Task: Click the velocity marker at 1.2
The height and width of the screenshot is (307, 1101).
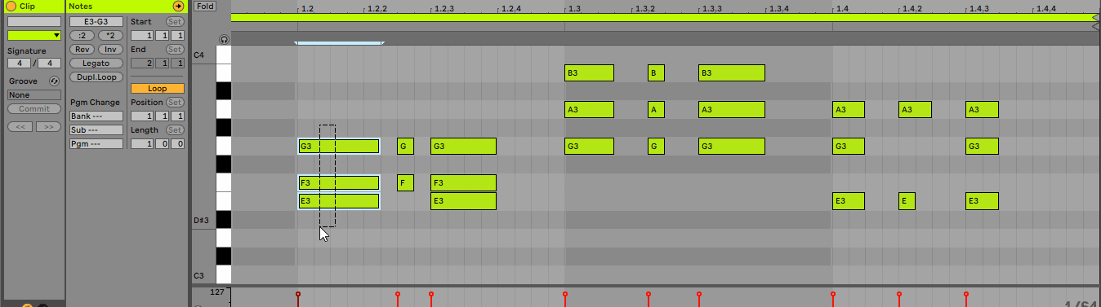Action: pyautogui.click(x=298, y=293)
